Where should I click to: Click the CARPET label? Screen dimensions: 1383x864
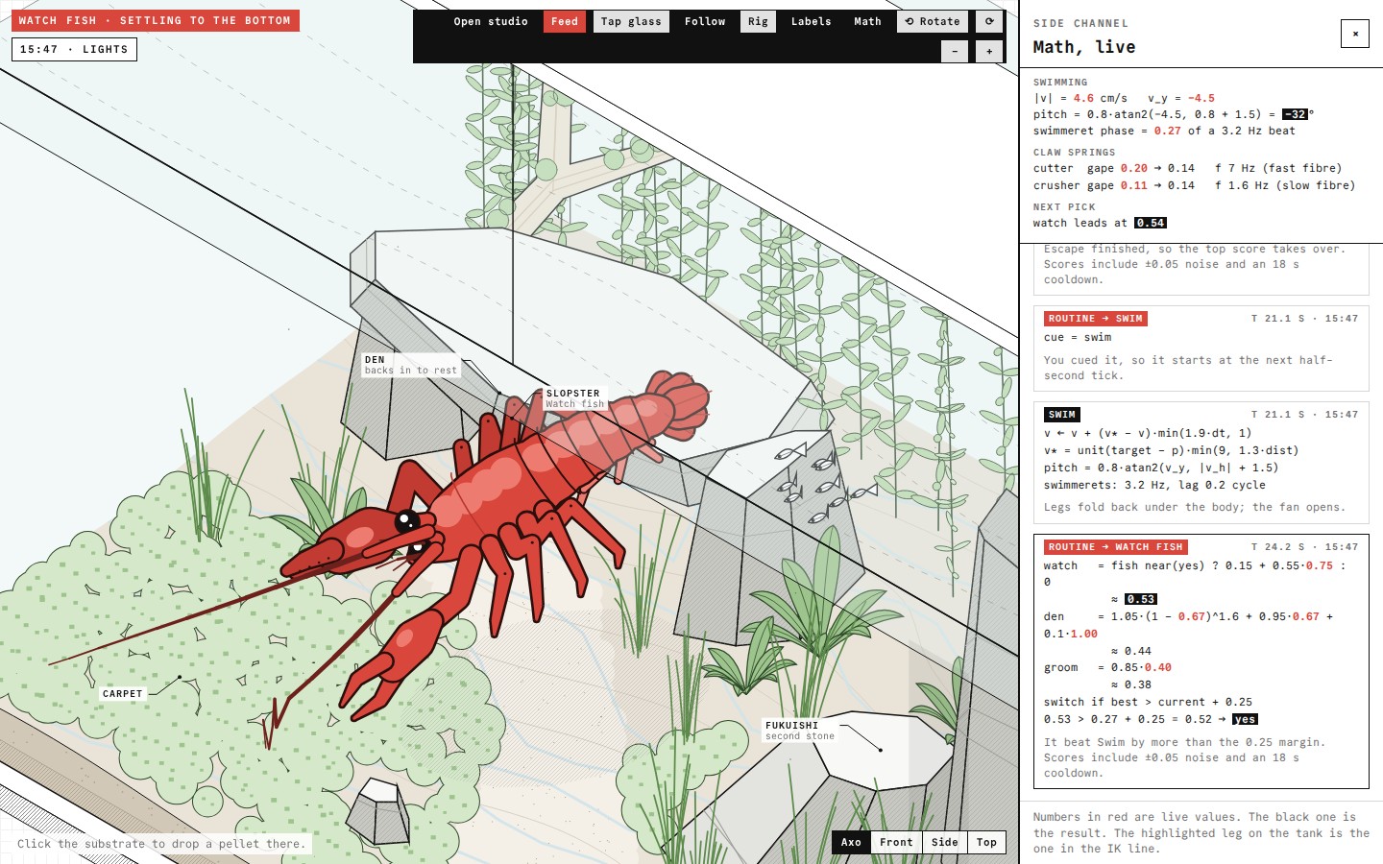[122, 693]
